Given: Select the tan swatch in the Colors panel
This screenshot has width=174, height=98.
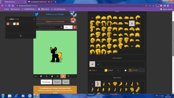Looking at the screenshot, I should click(x=8, y=24).
